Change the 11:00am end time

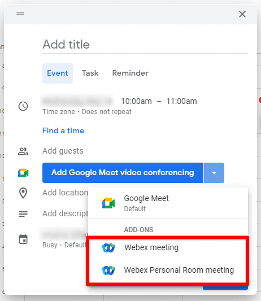[181, 101]
